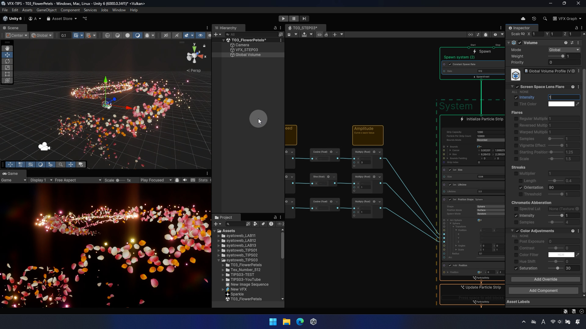Expand the ayatoweb_LAB11 folder
Image resolution: width=586 pixels, height=329 pixels.
pyautogui.click(x=219, y=236)
